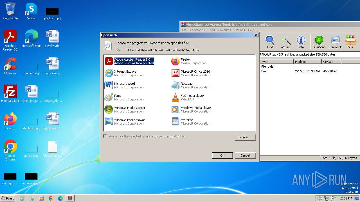Select photosu.jpg file on desktop
Viewport: 360px width, 202px height.
point(52,13)
